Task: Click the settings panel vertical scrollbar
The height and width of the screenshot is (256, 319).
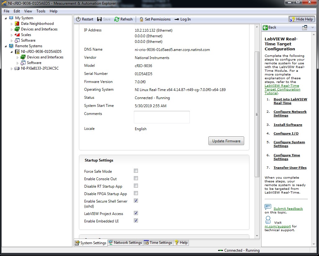Action: tap(257, 114)
